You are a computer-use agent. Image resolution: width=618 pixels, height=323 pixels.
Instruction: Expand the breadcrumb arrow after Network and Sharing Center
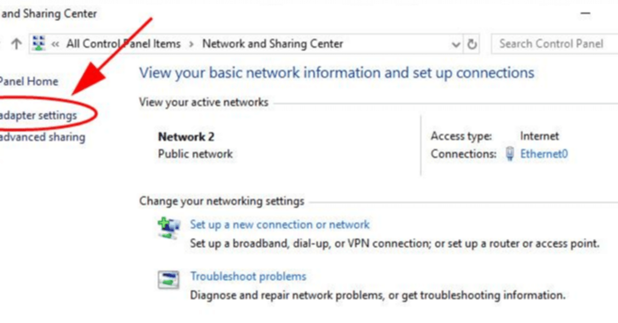pos(352,43)
